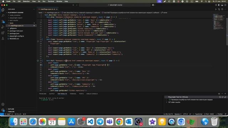Go forward using title bar arrow

77,5
